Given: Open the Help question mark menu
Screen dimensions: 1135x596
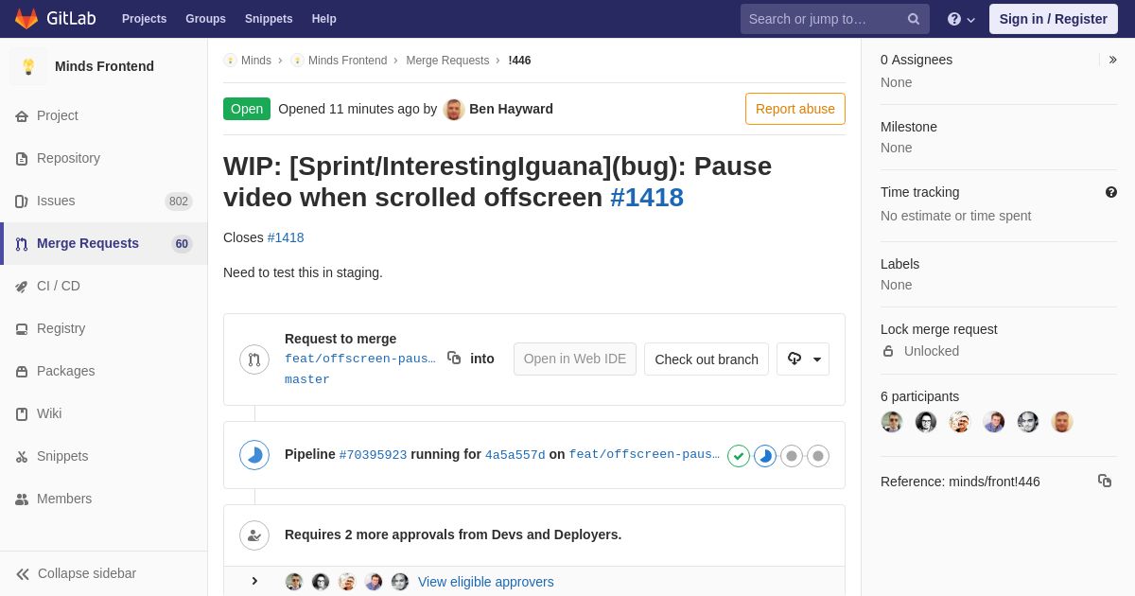Looking at the screenshot, I should [961, 19].
